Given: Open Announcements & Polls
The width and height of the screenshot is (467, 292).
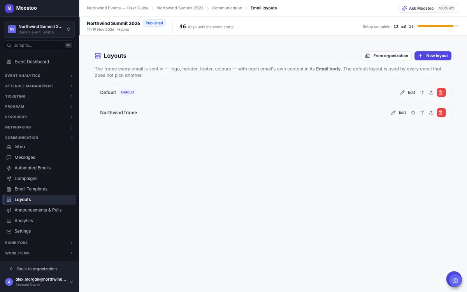Looking at the screenshot, I should (x=39, y=210).
